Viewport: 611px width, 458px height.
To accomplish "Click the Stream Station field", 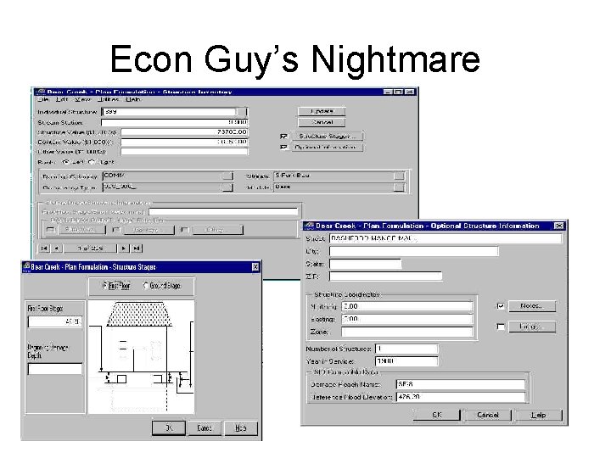I will coord(175,122).
